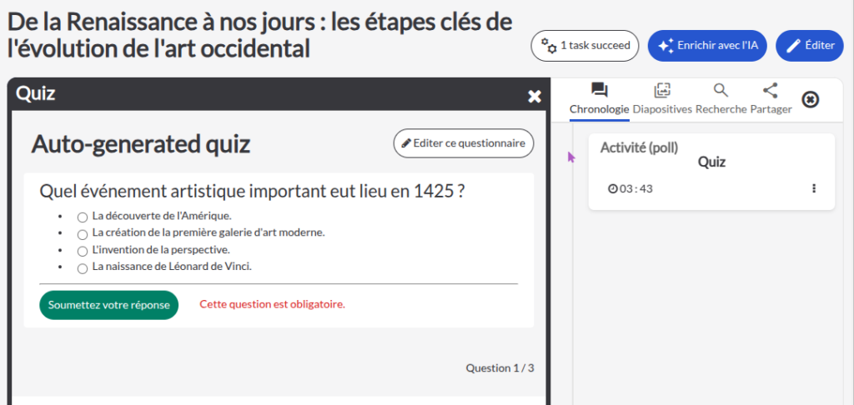Close the Quiz panel with X
This screenshot has width=854, height=405.
click(535, 97)
